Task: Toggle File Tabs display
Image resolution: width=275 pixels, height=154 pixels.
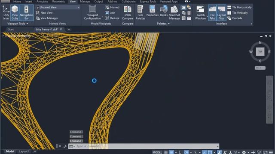Action: click(212, 13)
